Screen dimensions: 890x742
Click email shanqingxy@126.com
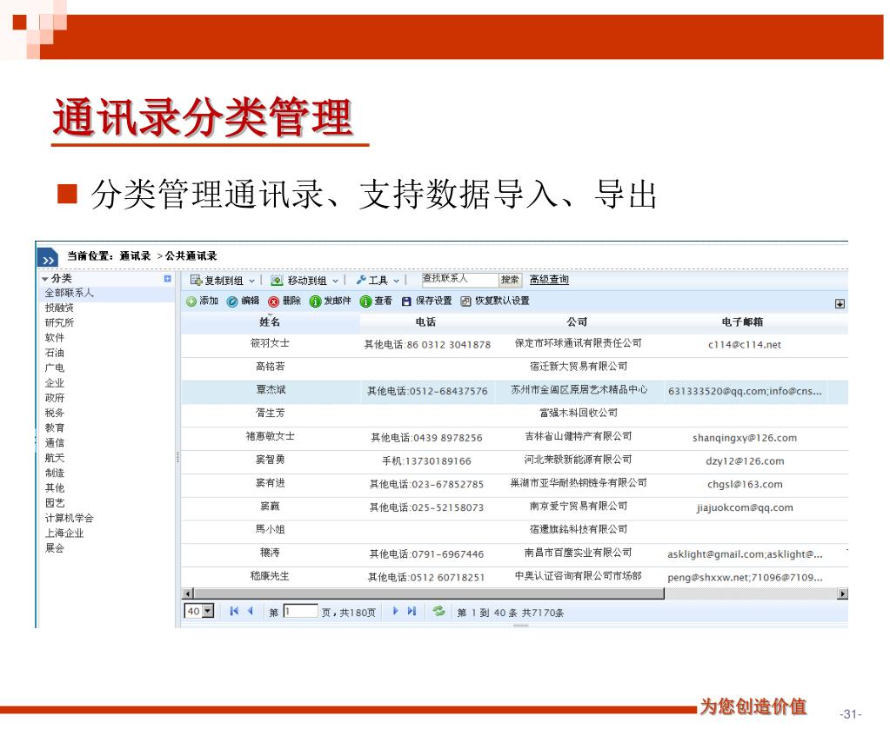pos(745,438)
